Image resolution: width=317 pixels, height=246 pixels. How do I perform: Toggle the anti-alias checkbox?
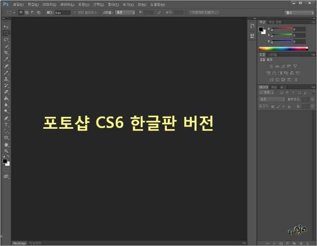point(75,12)
